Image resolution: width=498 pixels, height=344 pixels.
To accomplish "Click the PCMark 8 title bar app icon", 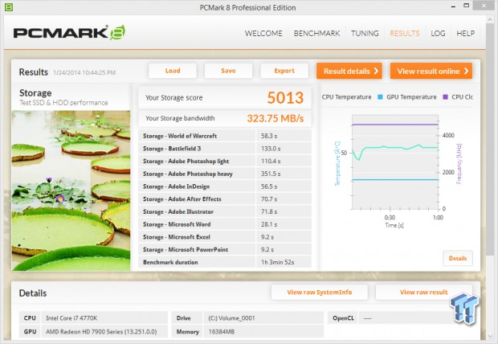I will [x=8, y=7].
